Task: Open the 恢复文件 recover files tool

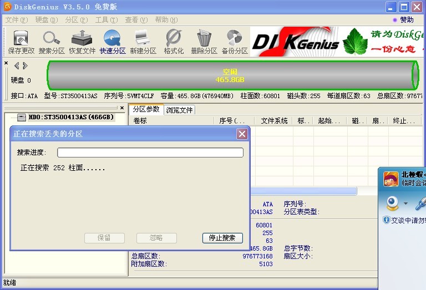Action: (x=82, y=41)
